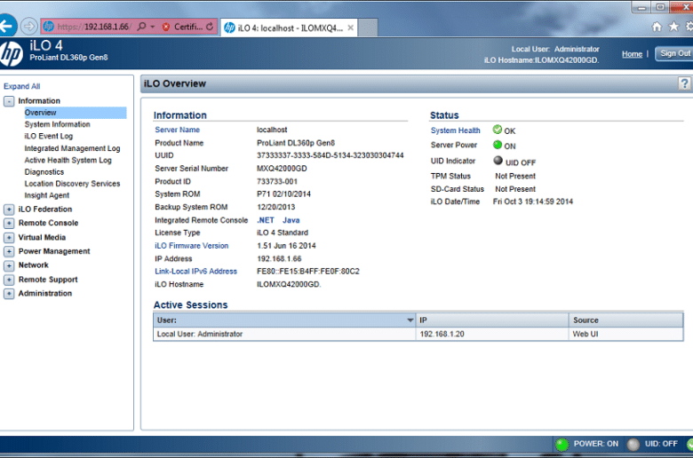Viewport: 693px width, 458px height.
Task: Click Link-Local IPv6 Address link
Action: [x=195, y=272]
